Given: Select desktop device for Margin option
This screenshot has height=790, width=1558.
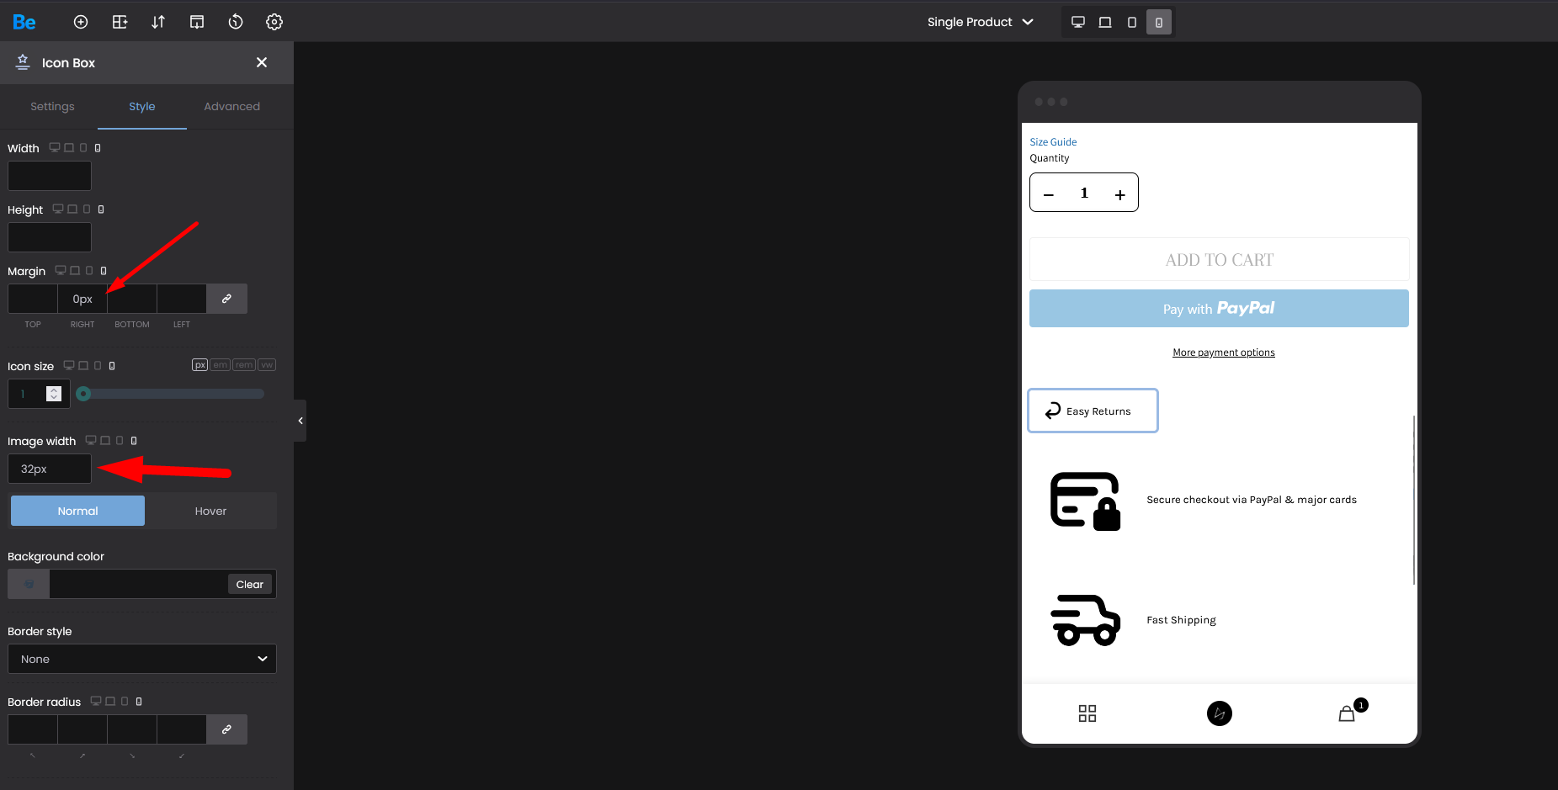Looking at the screenshot, I should click(61, 270).
